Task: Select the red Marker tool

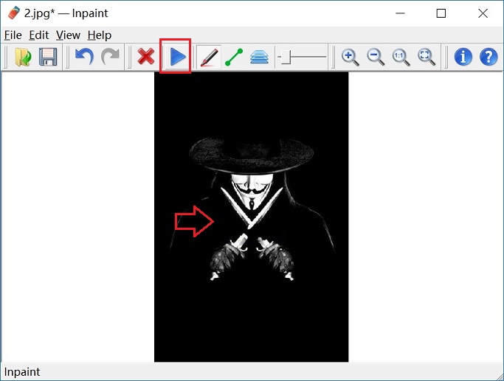Action: pyautogui.click(x=209, y=57)
